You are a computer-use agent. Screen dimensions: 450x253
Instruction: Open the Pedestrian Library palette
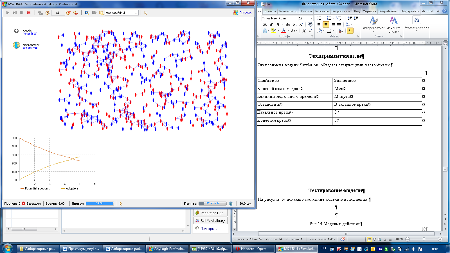[210, 213]
